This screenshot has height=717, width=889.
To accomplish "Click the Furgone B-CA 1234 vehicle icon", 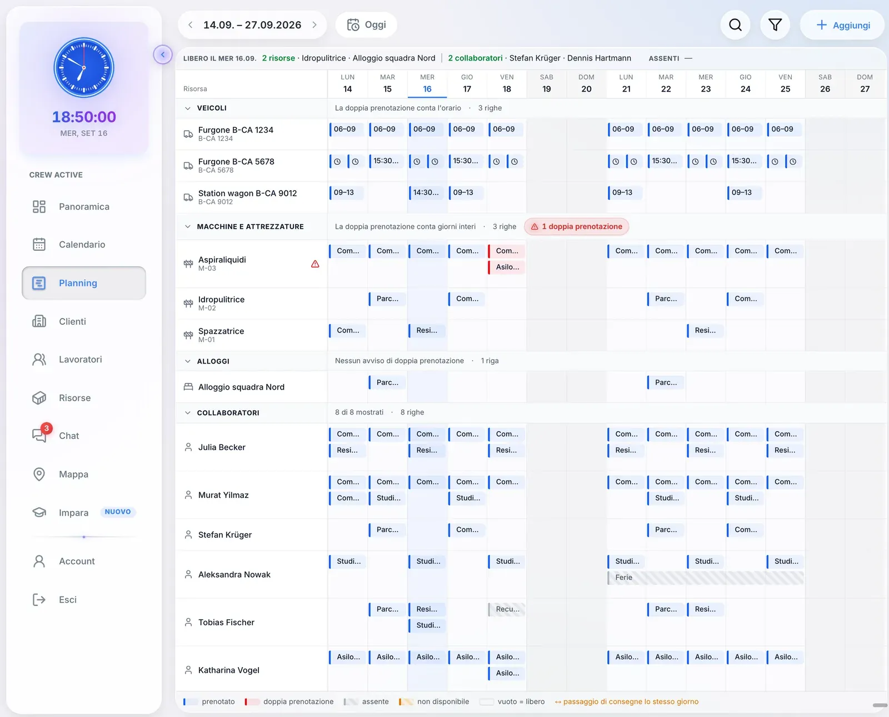I will tap(188, 134).
